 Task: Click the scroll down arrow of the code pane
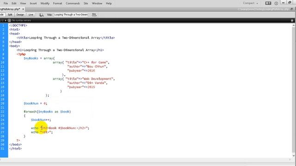[x=294, y=155]
